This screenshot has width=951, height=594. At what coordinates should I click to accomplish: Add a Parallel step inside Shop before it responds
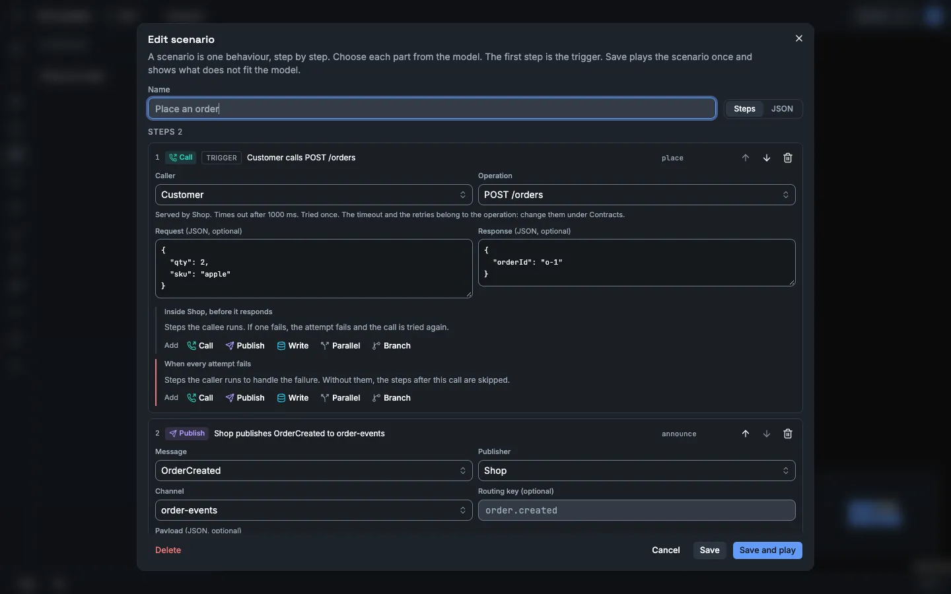(340, 346)
